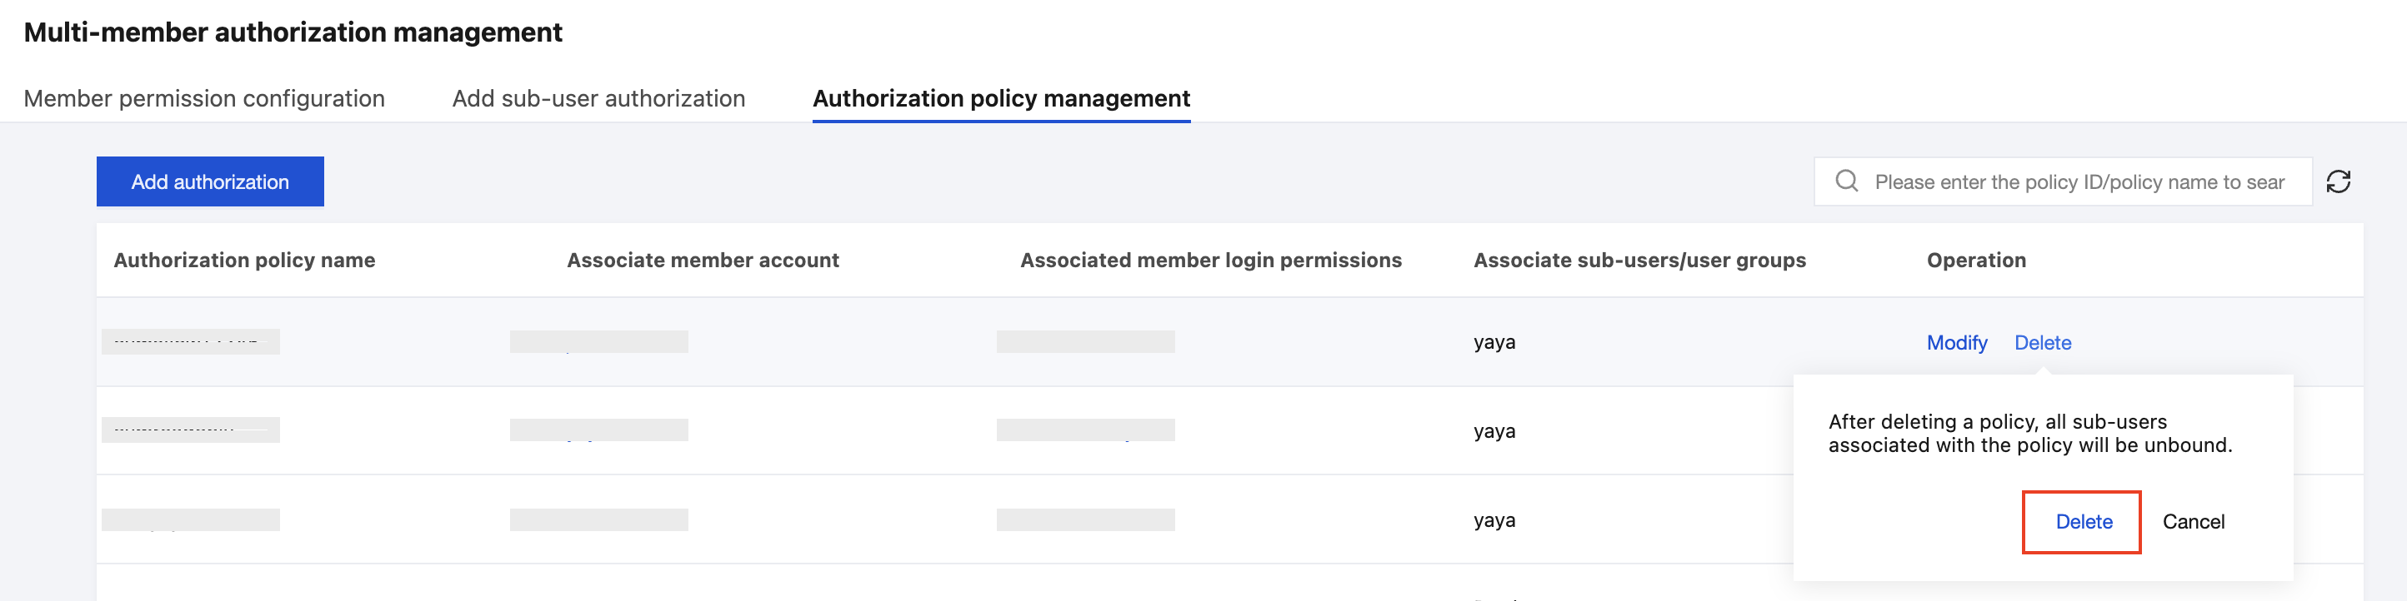Confirm with Delete in the warning popup
The width and height of the screenshot is (2407, 601).
coord(2083,522)
